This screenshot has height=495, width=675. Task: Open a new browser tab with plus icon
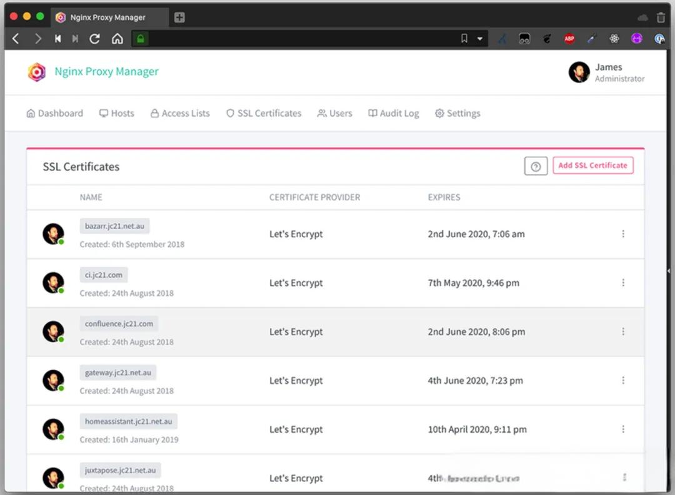[179, 17]
